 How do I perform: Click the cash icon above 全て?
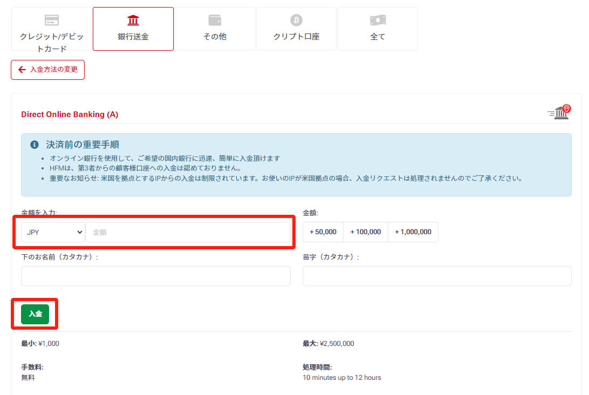378,21
